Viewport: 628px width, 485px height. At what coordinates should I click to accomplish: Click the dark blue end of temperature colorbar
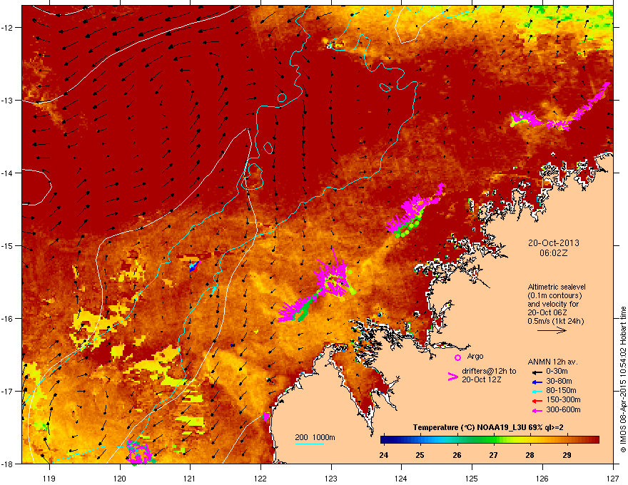[385, 440]
